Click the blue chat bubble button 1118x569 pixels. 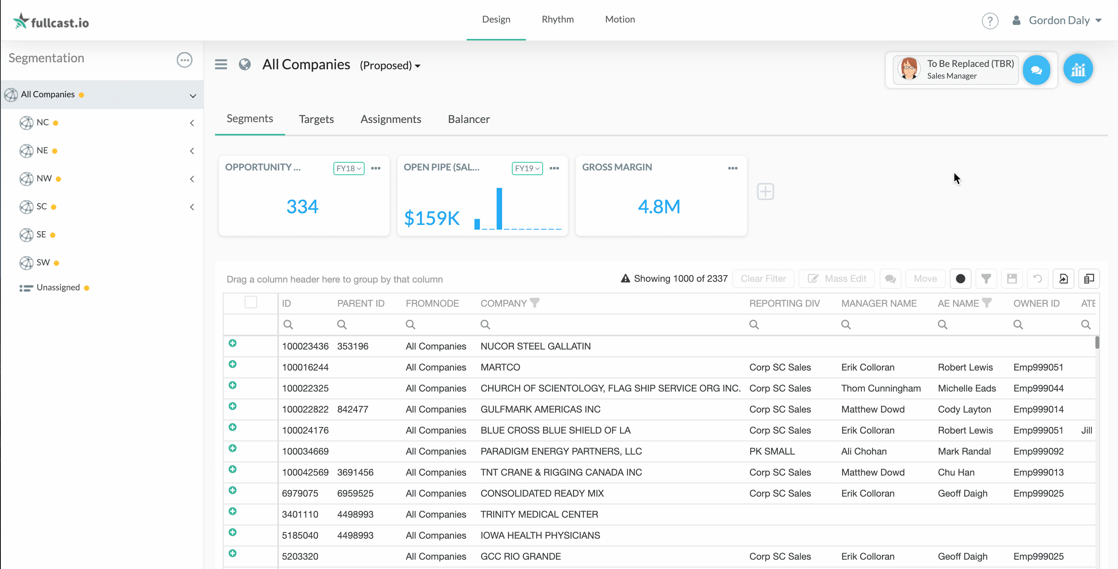(1036, 70)
